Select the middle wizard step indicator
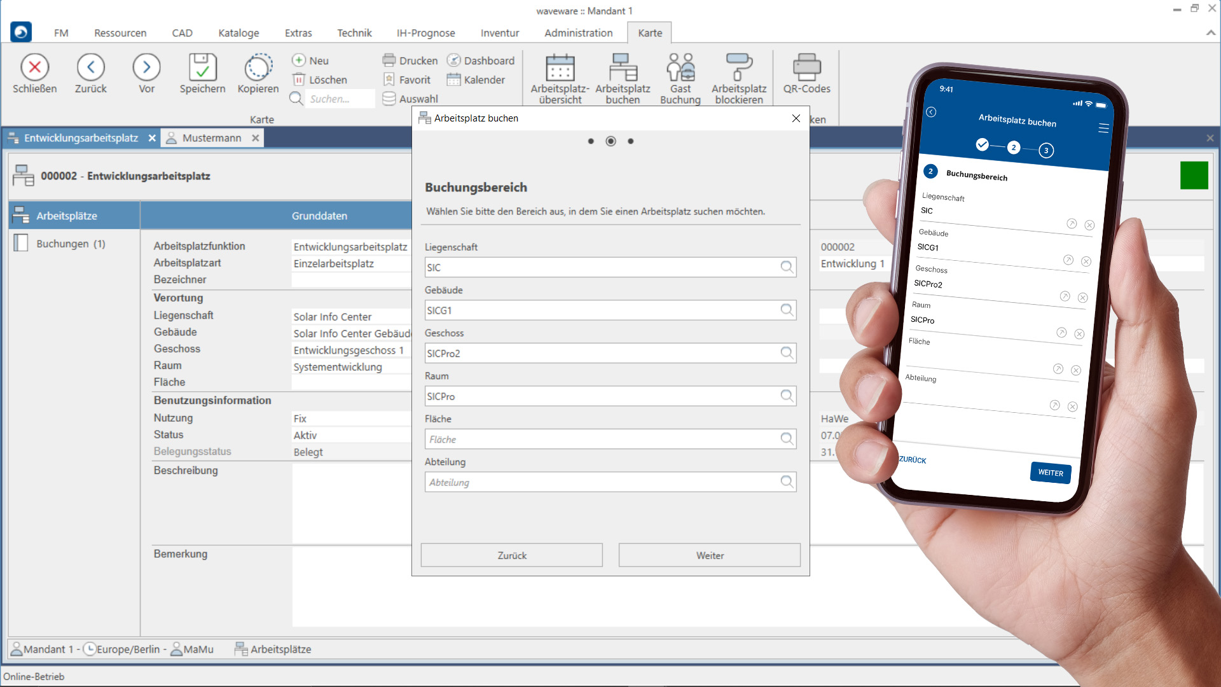 pos(610,141)
